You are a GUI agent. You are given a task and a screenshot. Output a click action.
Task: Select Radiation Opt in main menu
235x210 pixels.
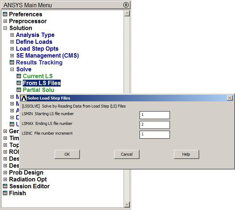(28, 180)
